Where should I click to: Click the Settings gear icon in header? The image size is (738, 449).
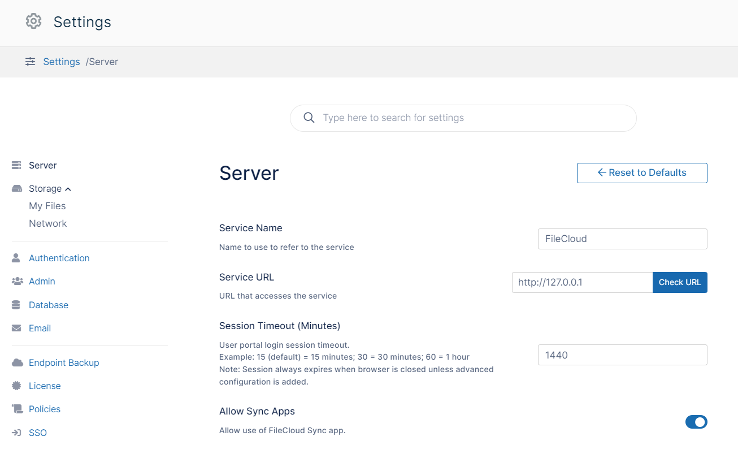point(34,21)
